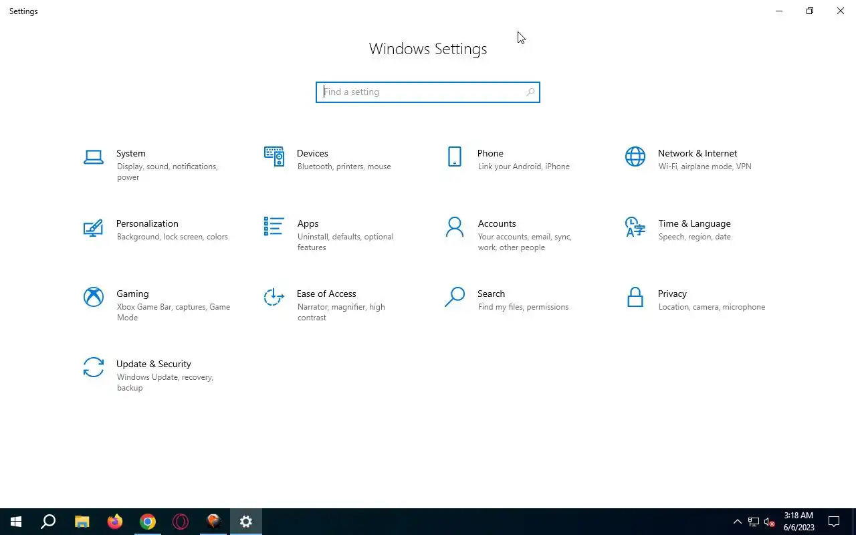856x535 pixels.
Task: Launch File Explorer from the taskbar
Action: (x=82, y=522)
